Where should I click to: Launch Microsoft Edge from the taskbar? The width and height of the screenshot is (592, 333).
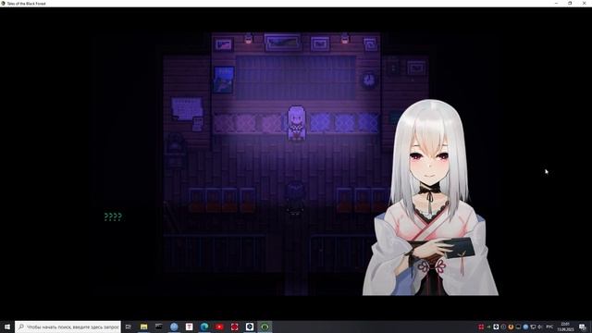click(204, 327)
